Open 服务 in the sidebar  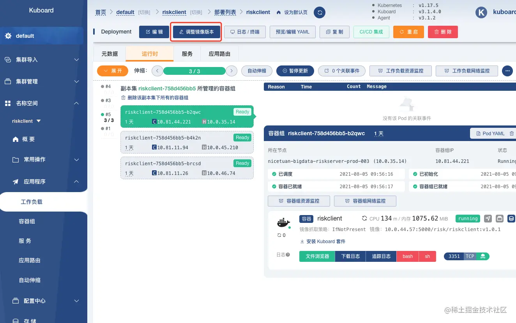[25, 241]
